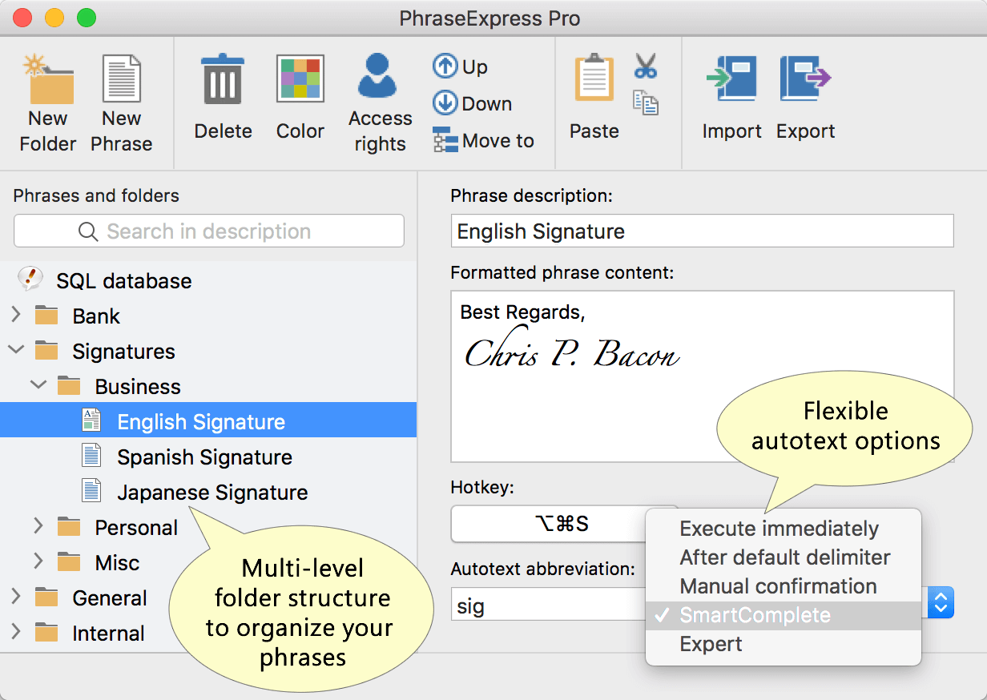The width and height of the screenshot is (987, 700).
Task: Move the item Up
Action: pyautogui.click(x=460, y=66)
